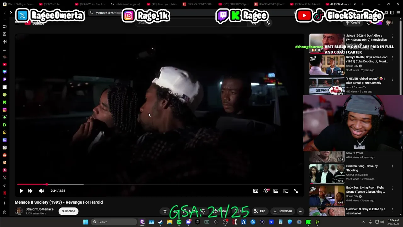Image resolution: width=403 pixels, height=227 pixels.
Task: Mute the video volume
Action: tap(42, 191)
